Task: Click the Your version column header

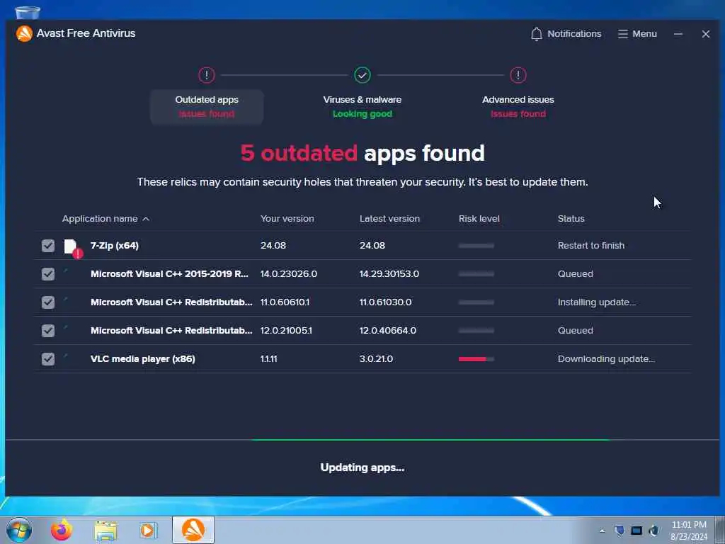Action: coord(287,219)
